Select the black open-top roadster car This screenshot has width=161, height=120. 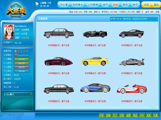pos(95,34)
